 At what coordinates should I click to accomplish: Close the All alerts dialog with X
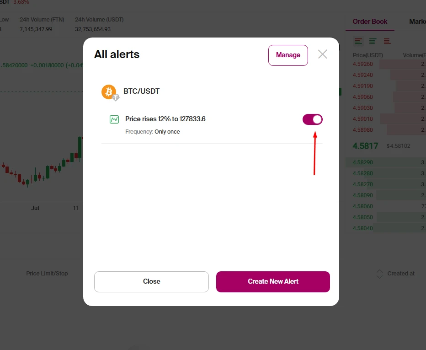tap(323, 54)
